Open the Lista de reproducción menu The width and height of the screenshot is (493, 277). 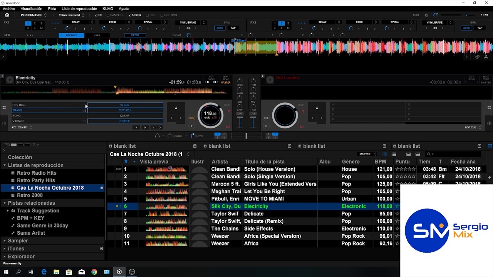79,8
